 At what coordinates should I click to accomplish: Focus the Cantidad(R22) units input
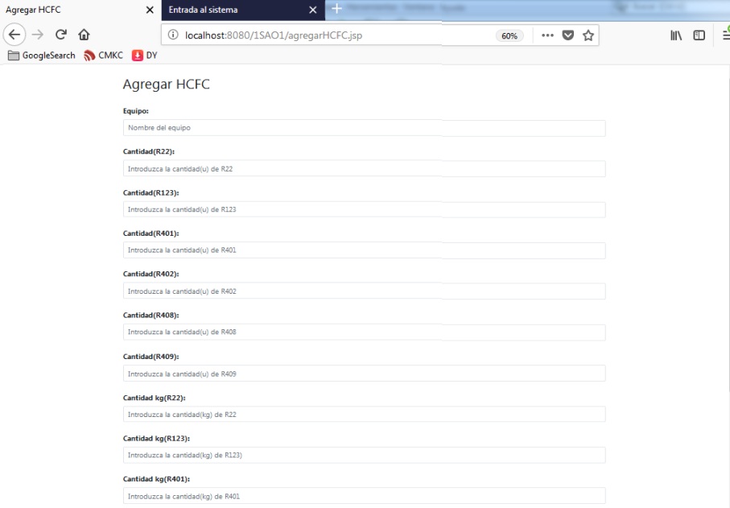pyautogui.click(x=364, y=169)
